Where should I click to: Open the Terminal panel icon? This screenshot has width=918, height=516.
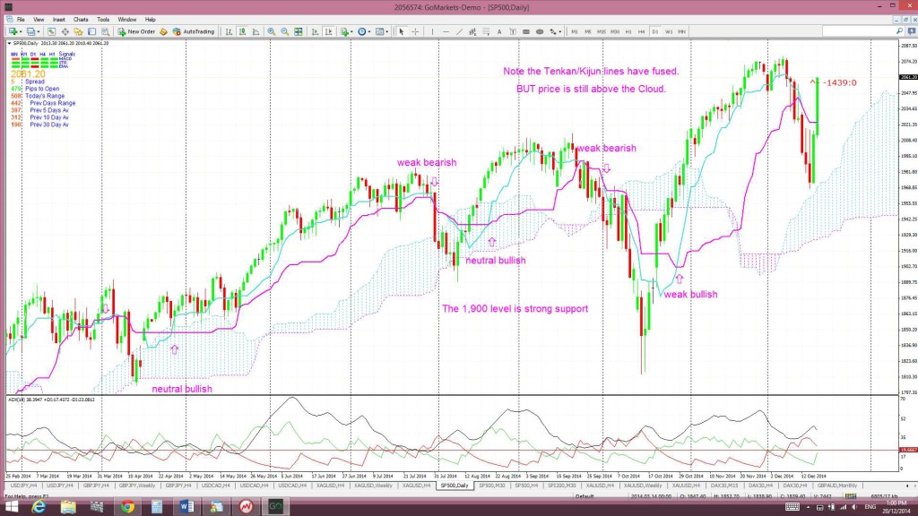point(92,31)
